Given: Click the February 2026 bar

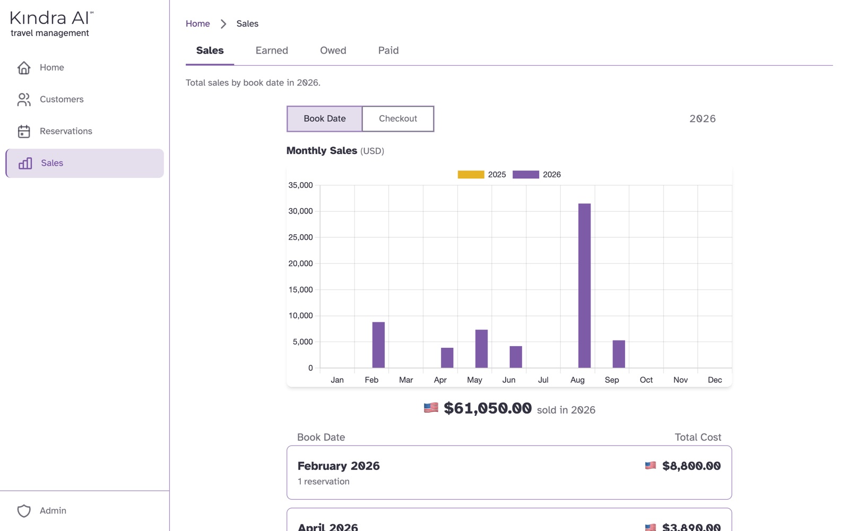Looking at the screenshot, I should tap(378, 345).
